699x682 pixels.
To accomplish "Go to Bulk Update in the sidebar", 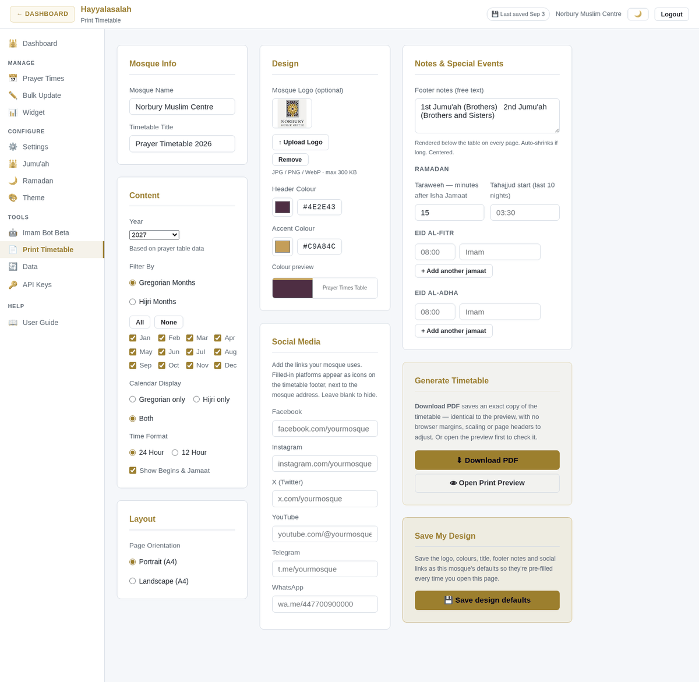I will pos(52,95).
